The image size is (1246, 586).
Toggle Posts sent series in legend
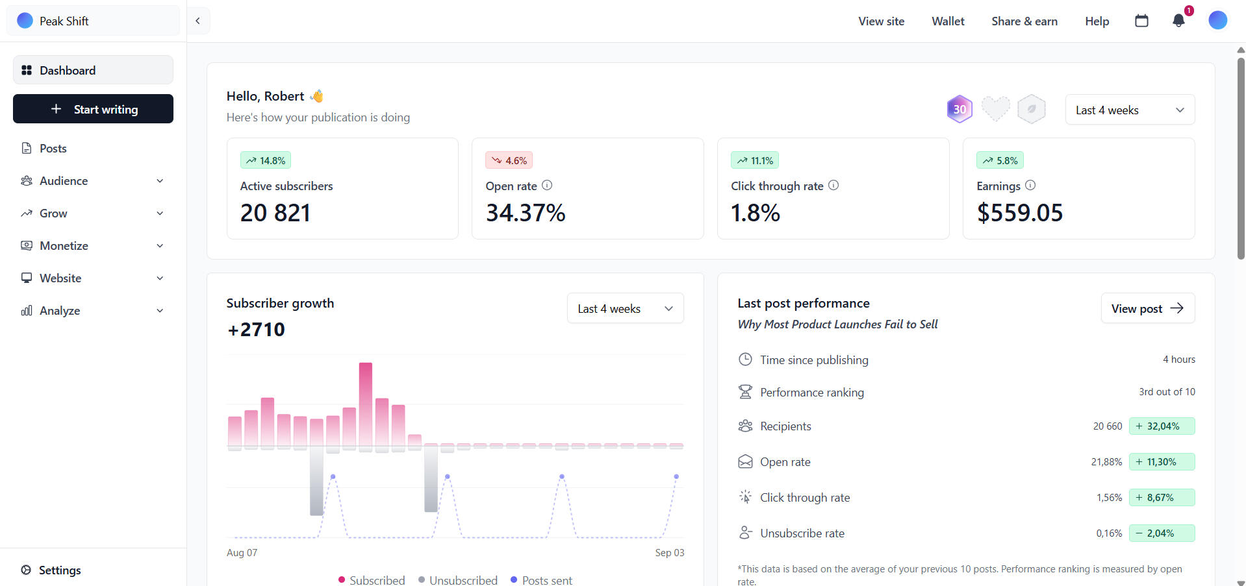541,580
